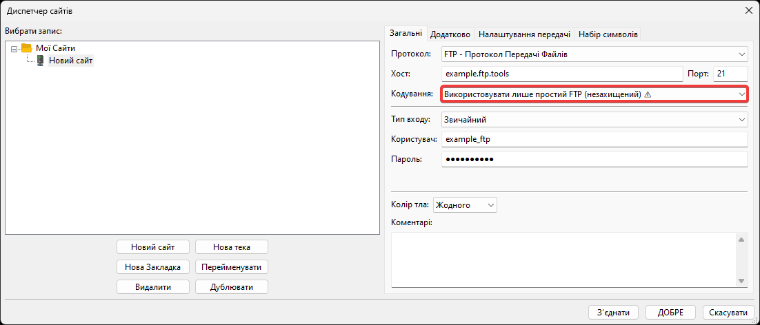Open the Налаштування передачі tab

(524, 34)
